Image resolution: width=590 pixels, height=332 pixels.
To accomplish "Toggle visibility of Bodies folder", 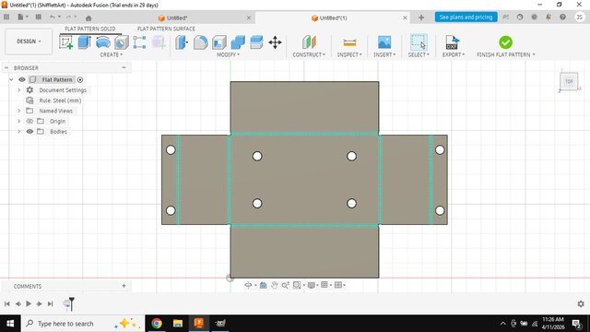I will [29, 131].
